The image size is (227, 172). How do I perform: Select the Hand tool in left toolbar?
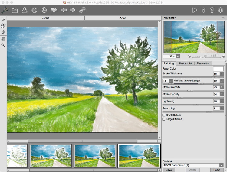[x=3, y=39]
